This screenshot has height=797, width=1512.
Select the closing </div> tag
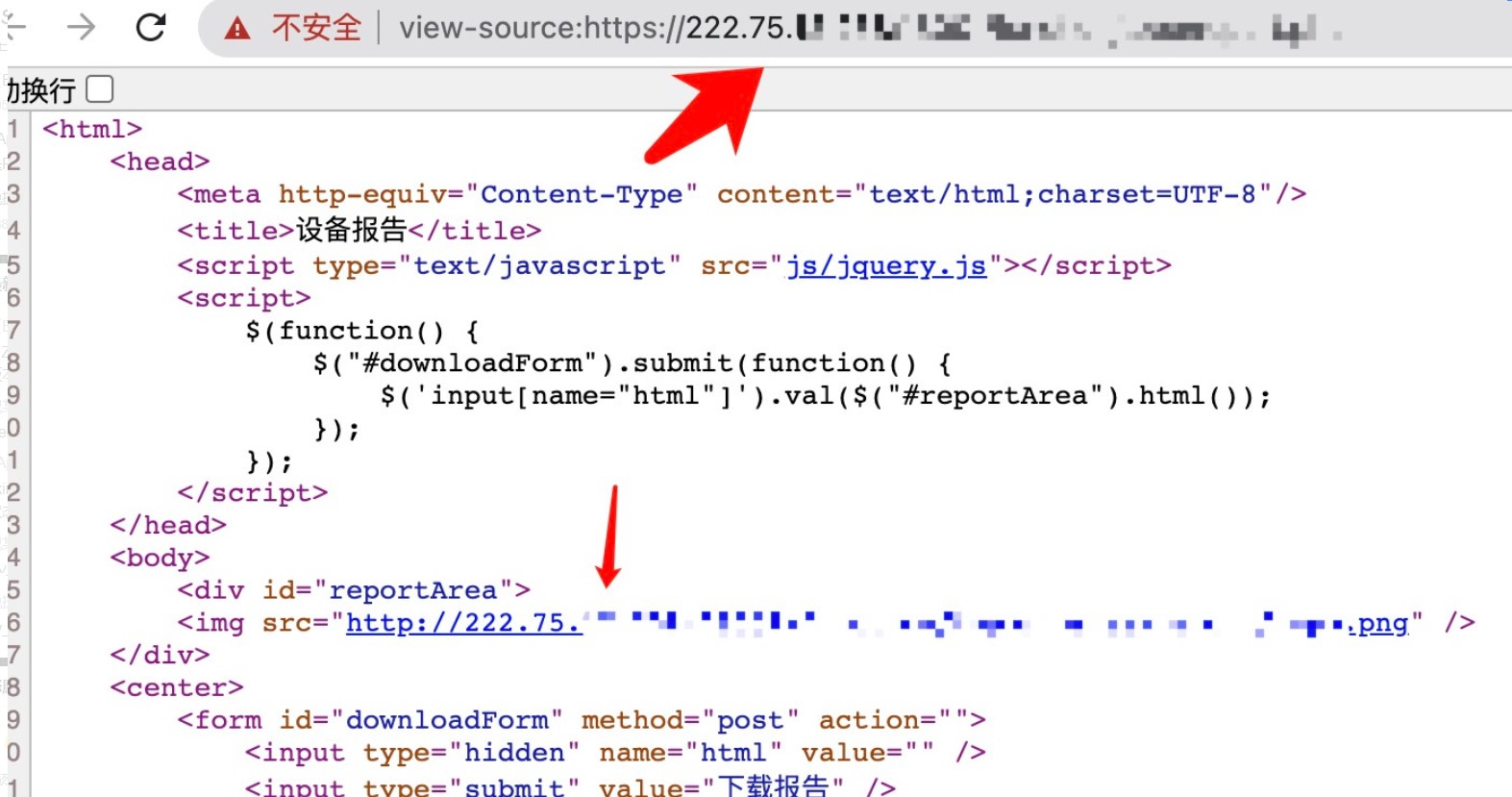160,655
